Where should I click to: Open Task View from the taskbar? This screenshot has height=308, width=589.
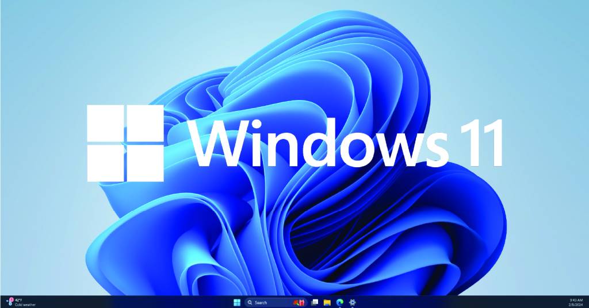click(x=315, y=302)
